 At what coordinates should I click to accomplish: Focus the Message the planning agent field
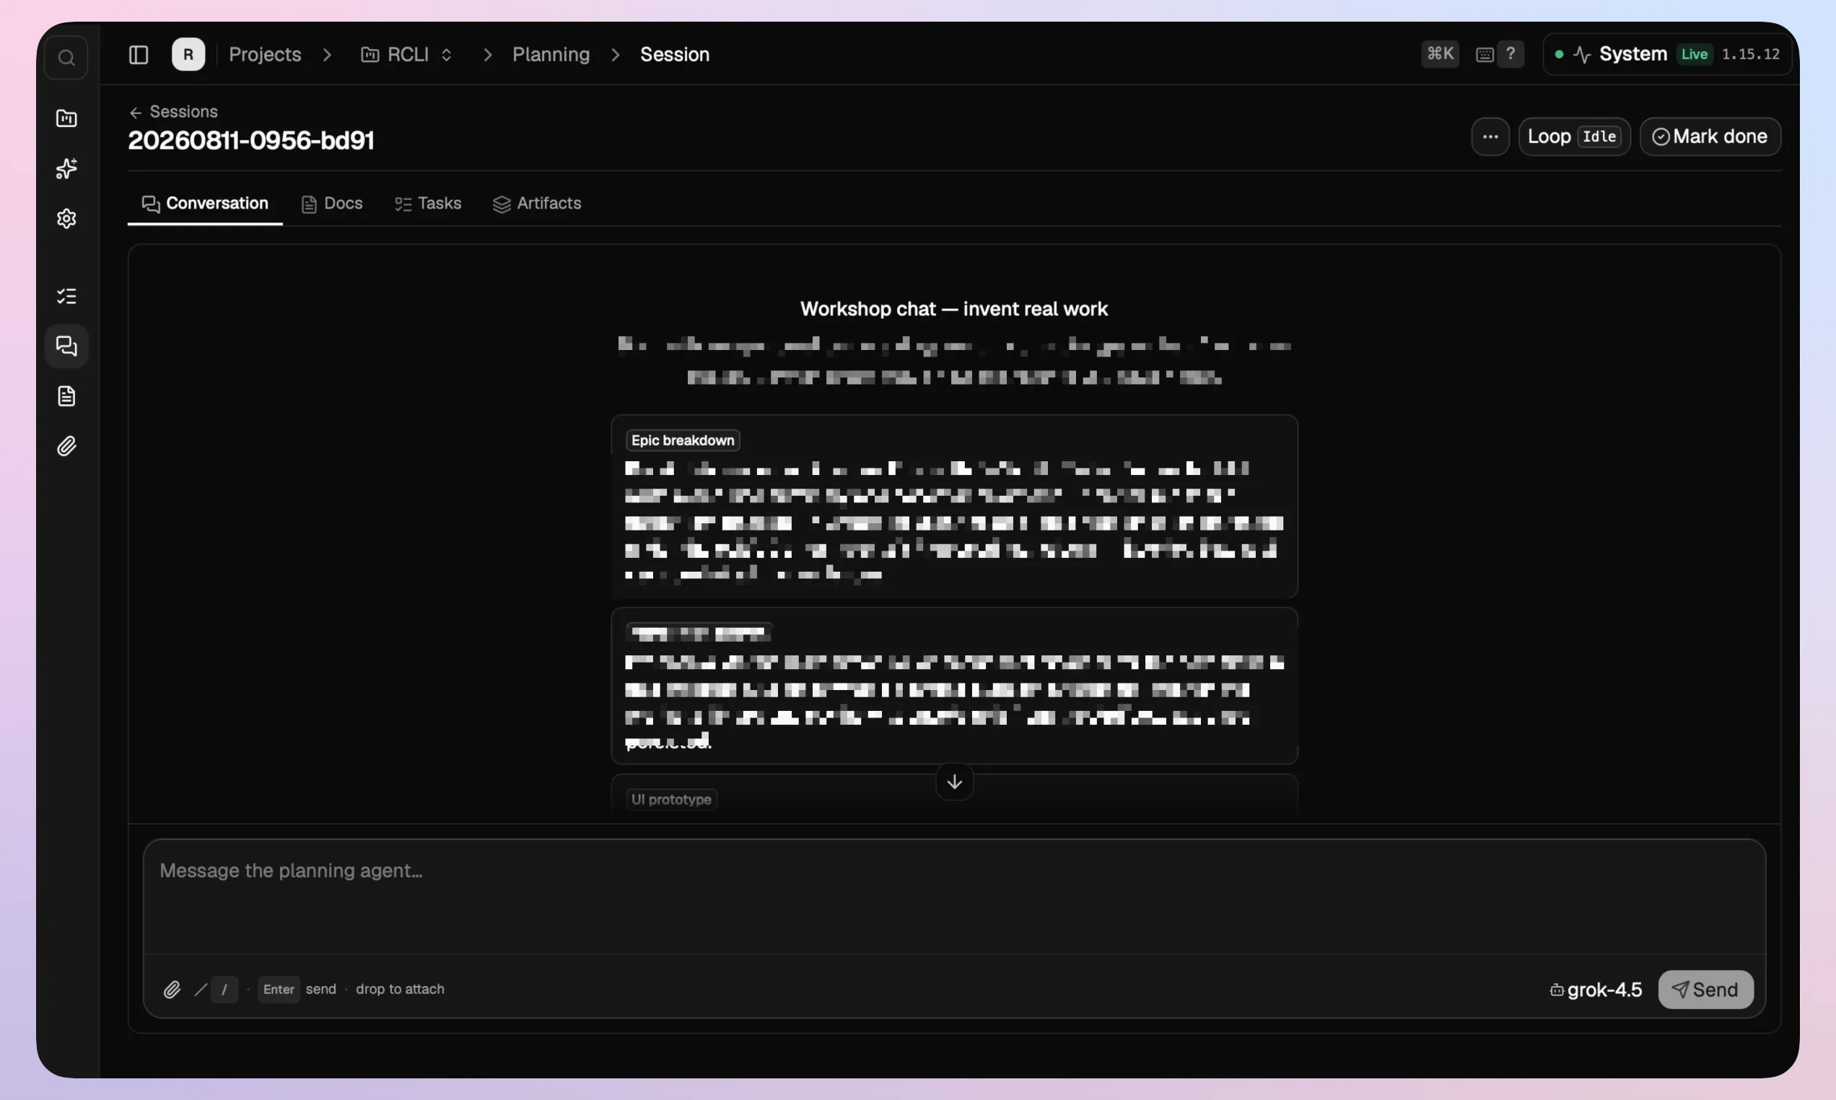tap(953, 897)
